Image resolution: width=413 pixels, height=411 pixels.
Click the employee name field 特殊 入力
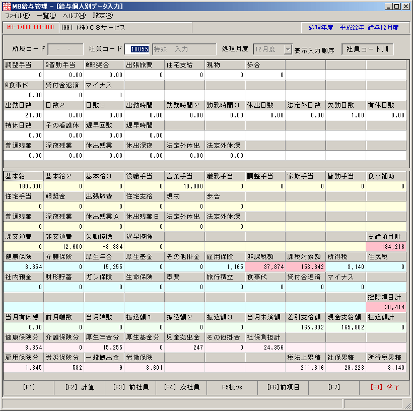click(184, 49)
